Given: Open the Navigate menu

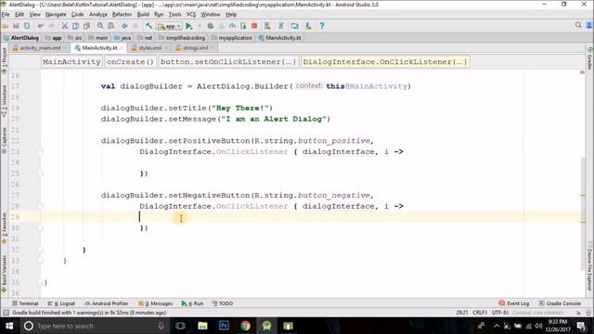Looking at the screenshot, I should (56, 15).
